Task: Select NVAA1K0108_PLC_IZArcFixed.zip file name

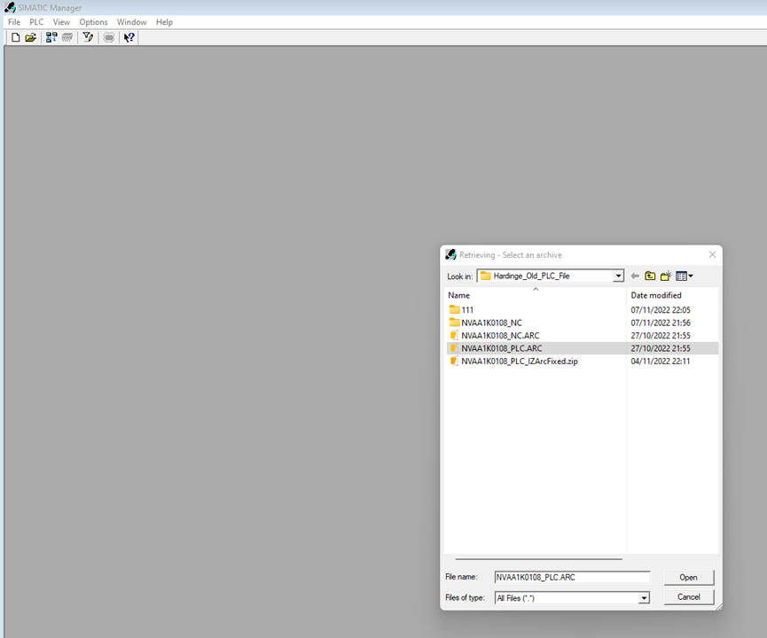Action: [x=520, y=362]
